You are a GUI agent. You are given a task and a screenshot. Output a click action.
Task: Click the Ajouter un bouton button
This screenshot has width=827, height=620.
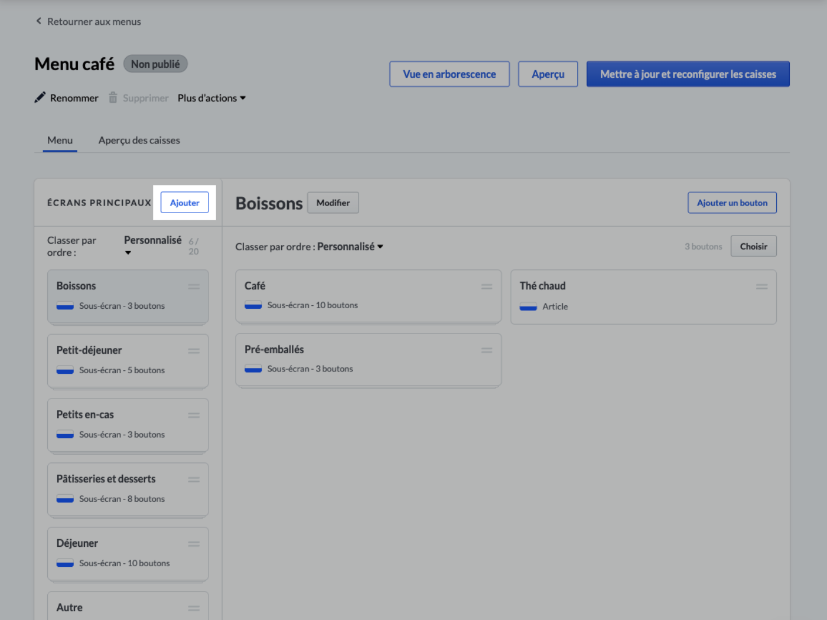point(732,203)
